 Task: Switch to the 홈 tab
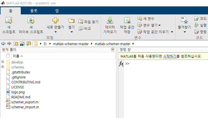pyautogui.click(x=11, y=11)
